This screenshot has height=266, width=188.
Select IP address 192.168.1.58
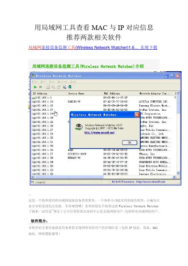tap(45, 158)
